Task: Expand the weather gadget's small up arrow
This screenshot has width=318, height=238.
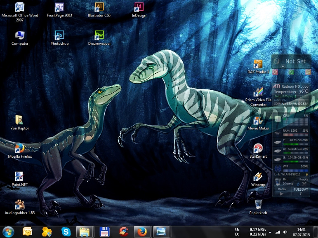Action: coord(283,66)
